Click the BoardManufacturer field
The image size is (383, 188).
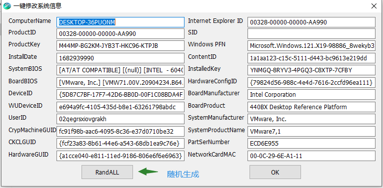coord(311,94)
